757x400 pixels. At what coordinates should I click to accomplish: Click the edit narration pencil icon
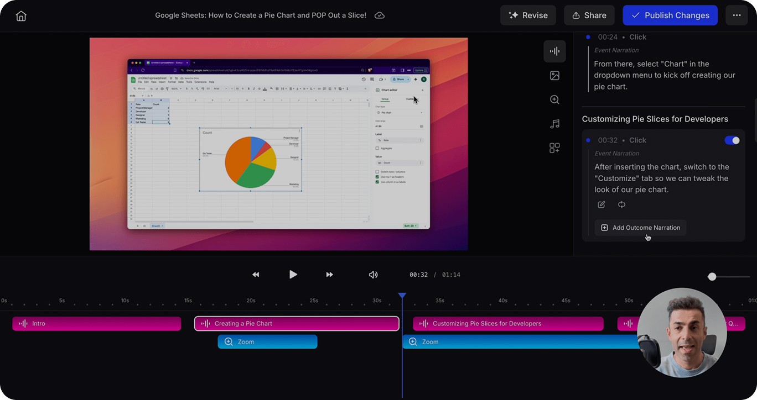click(602, 204)
